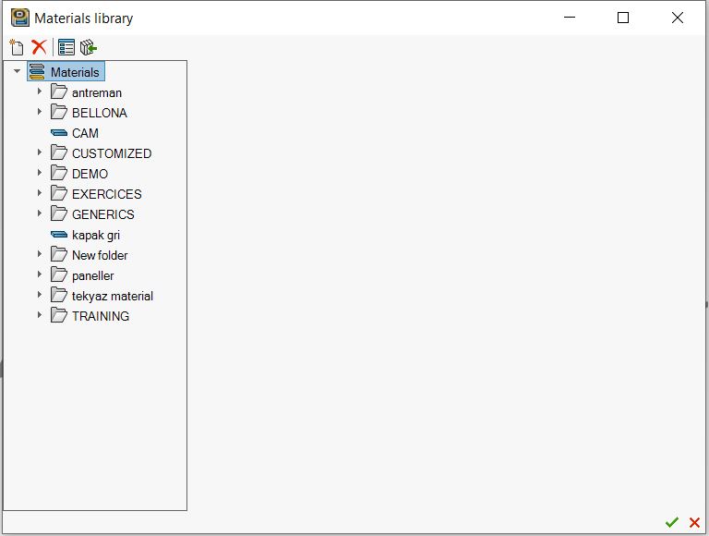Expand the GENERICS folder
Image resolution: width=709 pixels, height=536 pixels.
click(40, 213)
